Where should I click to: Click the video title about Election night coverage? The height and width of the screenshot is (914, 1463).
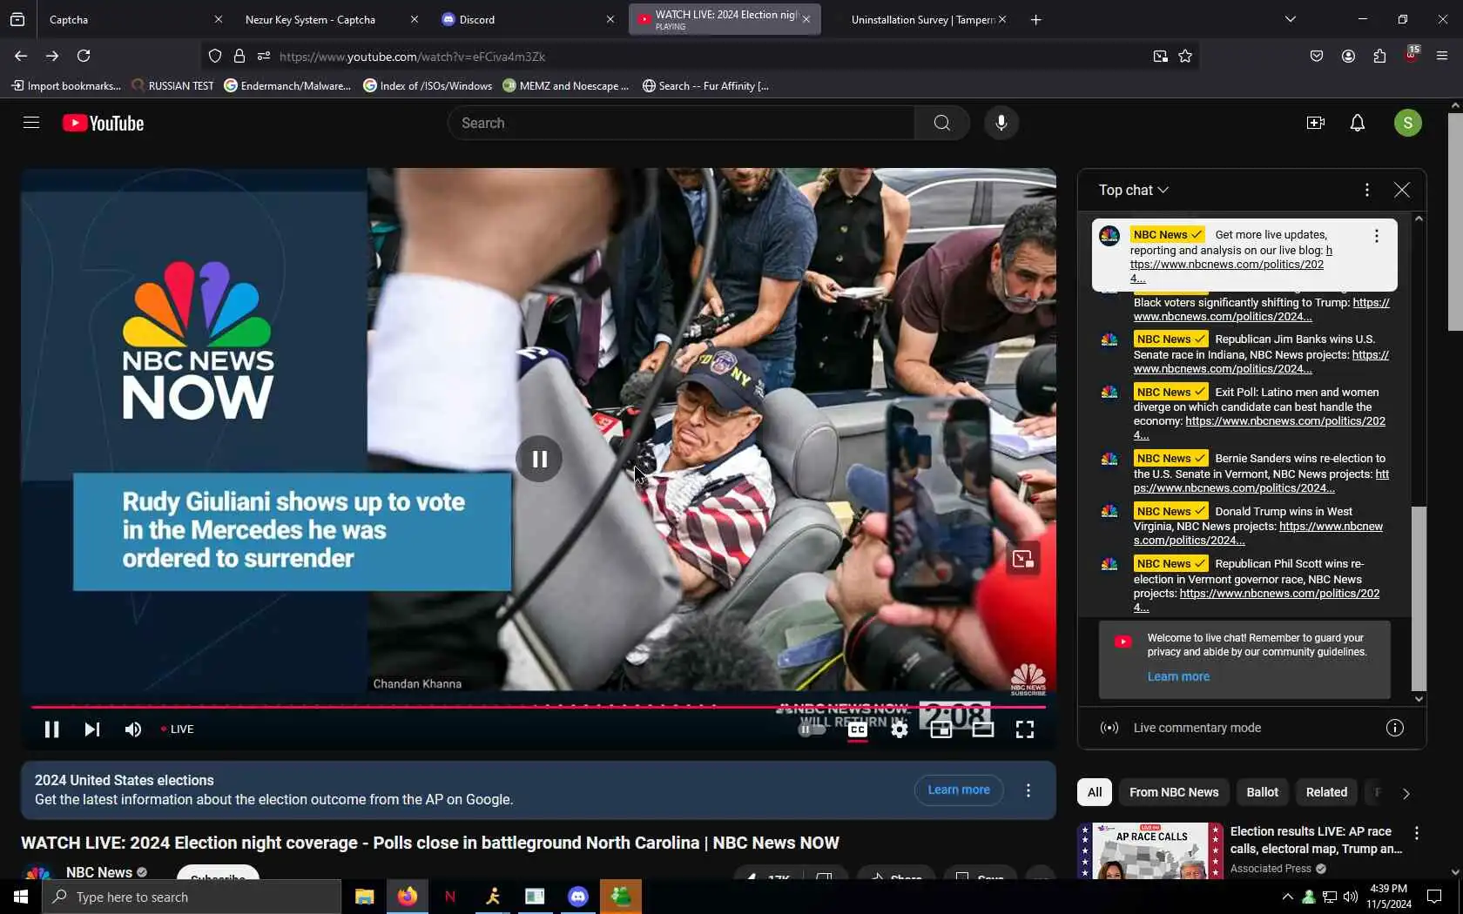(430, 843)
